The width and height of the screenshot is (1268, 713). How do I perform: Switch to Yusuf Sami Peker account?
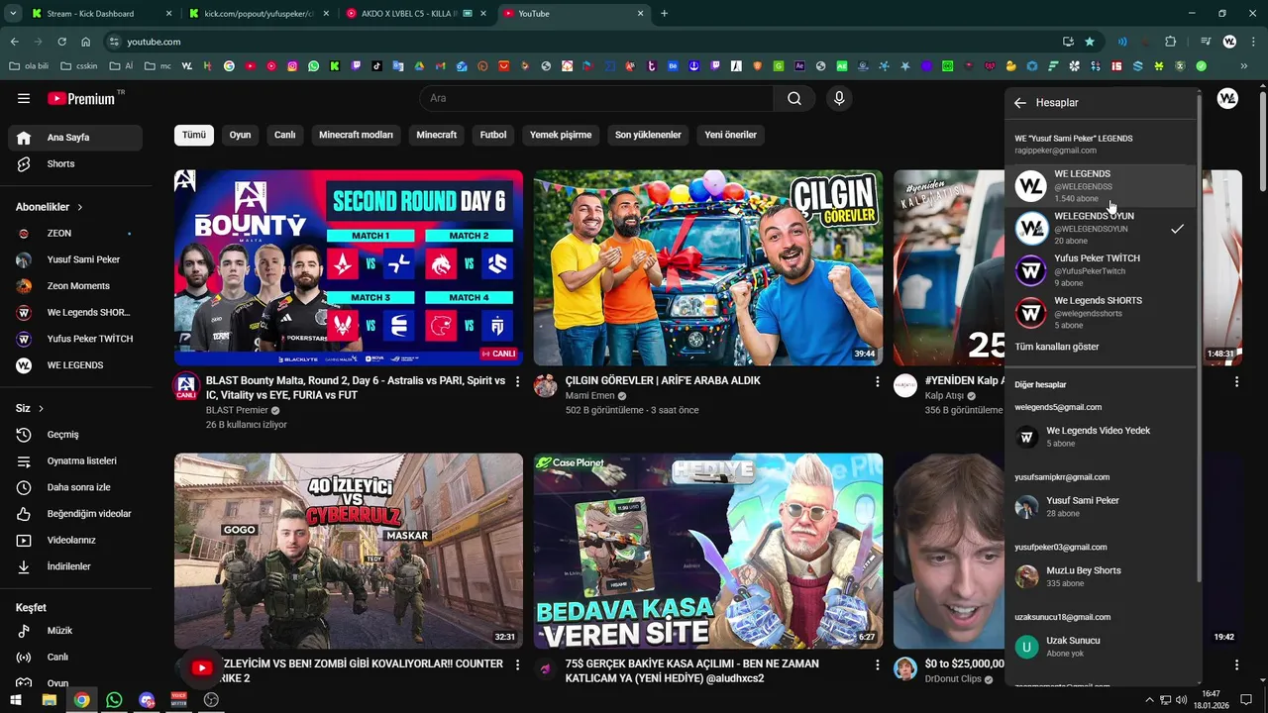[x=1101, y=507]
